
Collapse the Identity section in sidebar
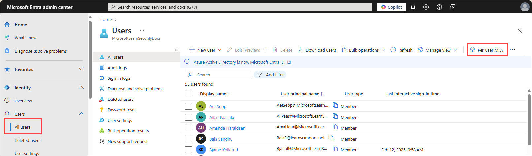coord(81,88)
